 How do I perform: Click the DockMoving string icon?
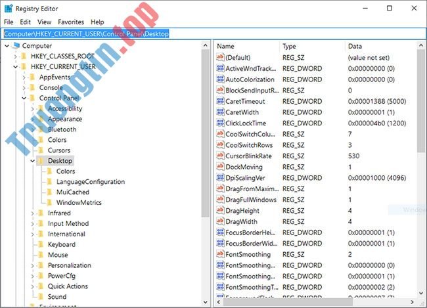click(220, 167)
